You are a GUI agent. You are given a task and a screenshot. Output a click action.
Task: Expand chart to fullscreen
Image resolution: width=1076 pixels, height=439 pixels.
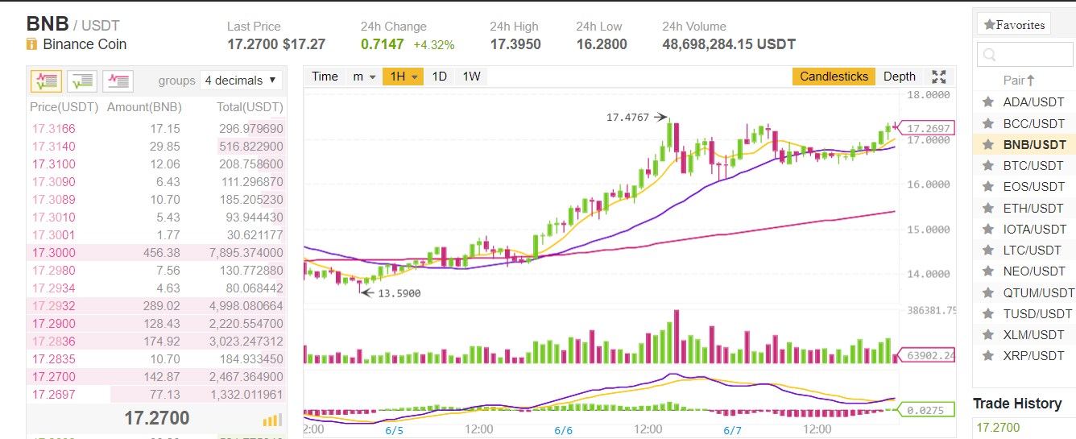[938, 77]
